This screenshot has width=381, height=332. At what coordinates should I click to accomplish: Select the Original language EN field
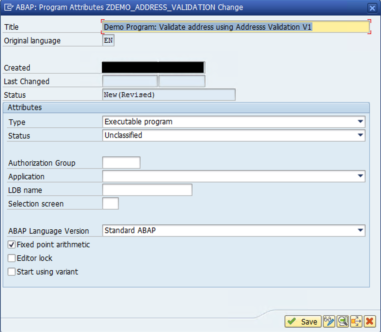[108, 40]
